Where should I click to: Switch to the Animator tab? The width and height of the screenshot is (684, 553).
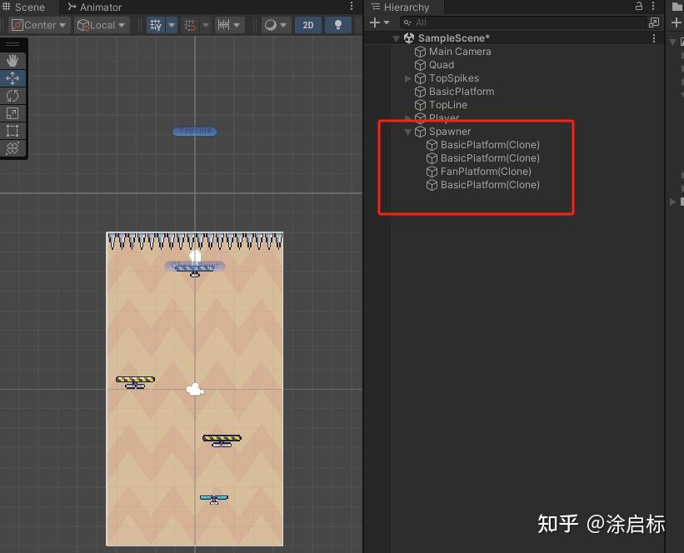click(95, 7)
